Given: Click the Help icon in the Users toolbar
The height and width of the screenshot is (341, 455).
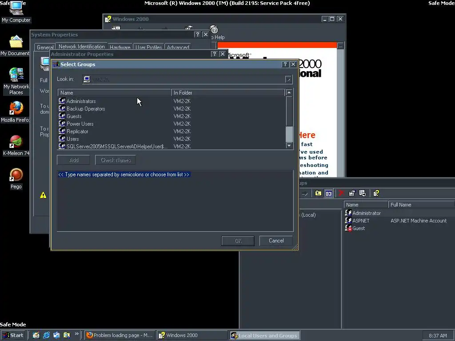Looking at the screenshot, I should pyautogui.click(x=376, y=194).
